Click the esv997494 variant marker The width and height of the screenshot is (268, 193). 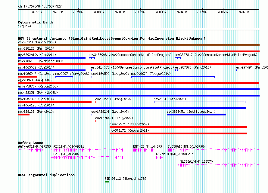coord(237,70)
